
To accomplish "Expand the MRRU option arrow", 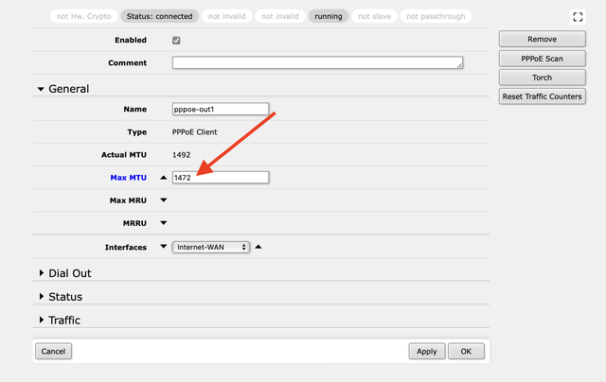I will point(164,223).
